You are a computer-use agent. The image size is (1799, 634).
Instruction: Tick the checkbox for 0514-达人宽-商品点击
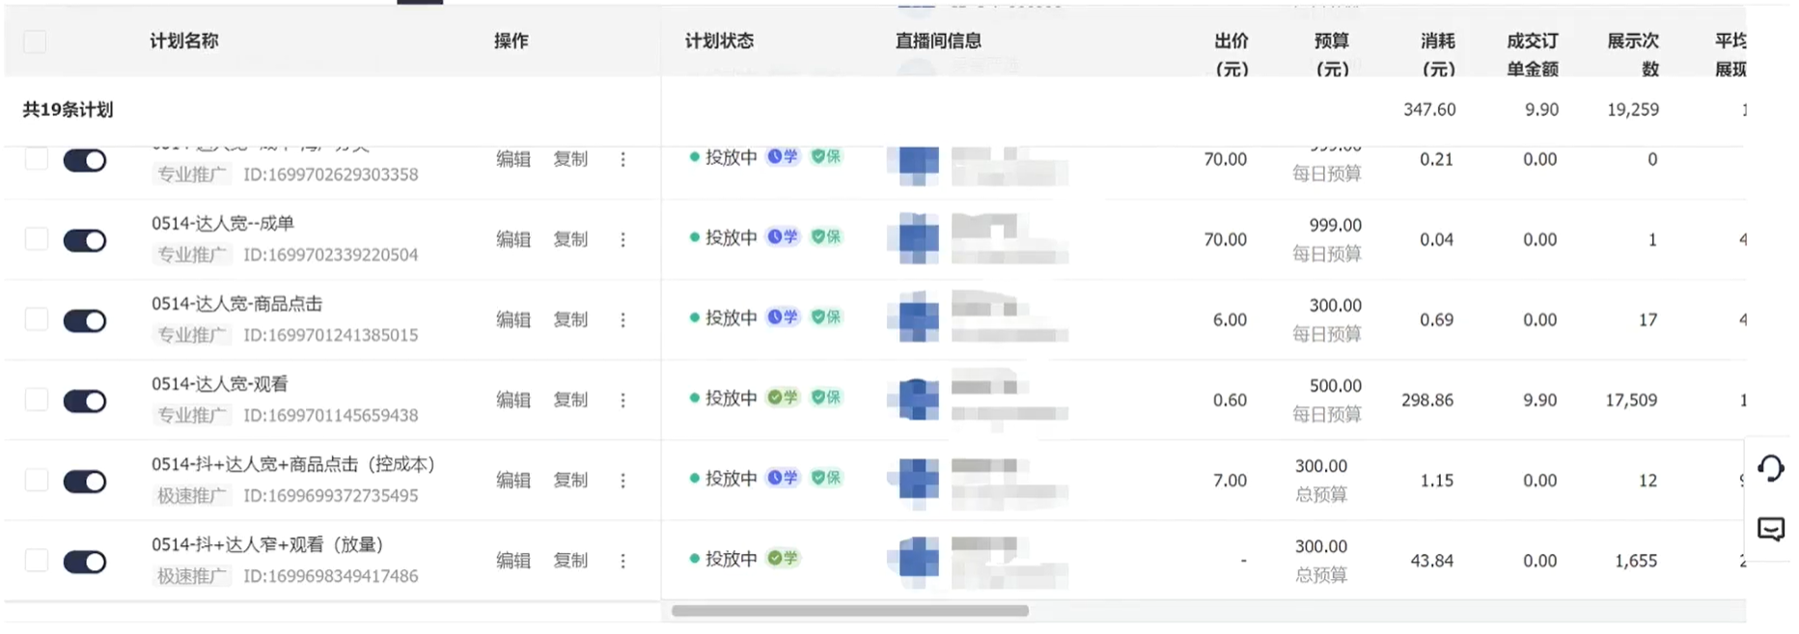(x=37, y=319)
